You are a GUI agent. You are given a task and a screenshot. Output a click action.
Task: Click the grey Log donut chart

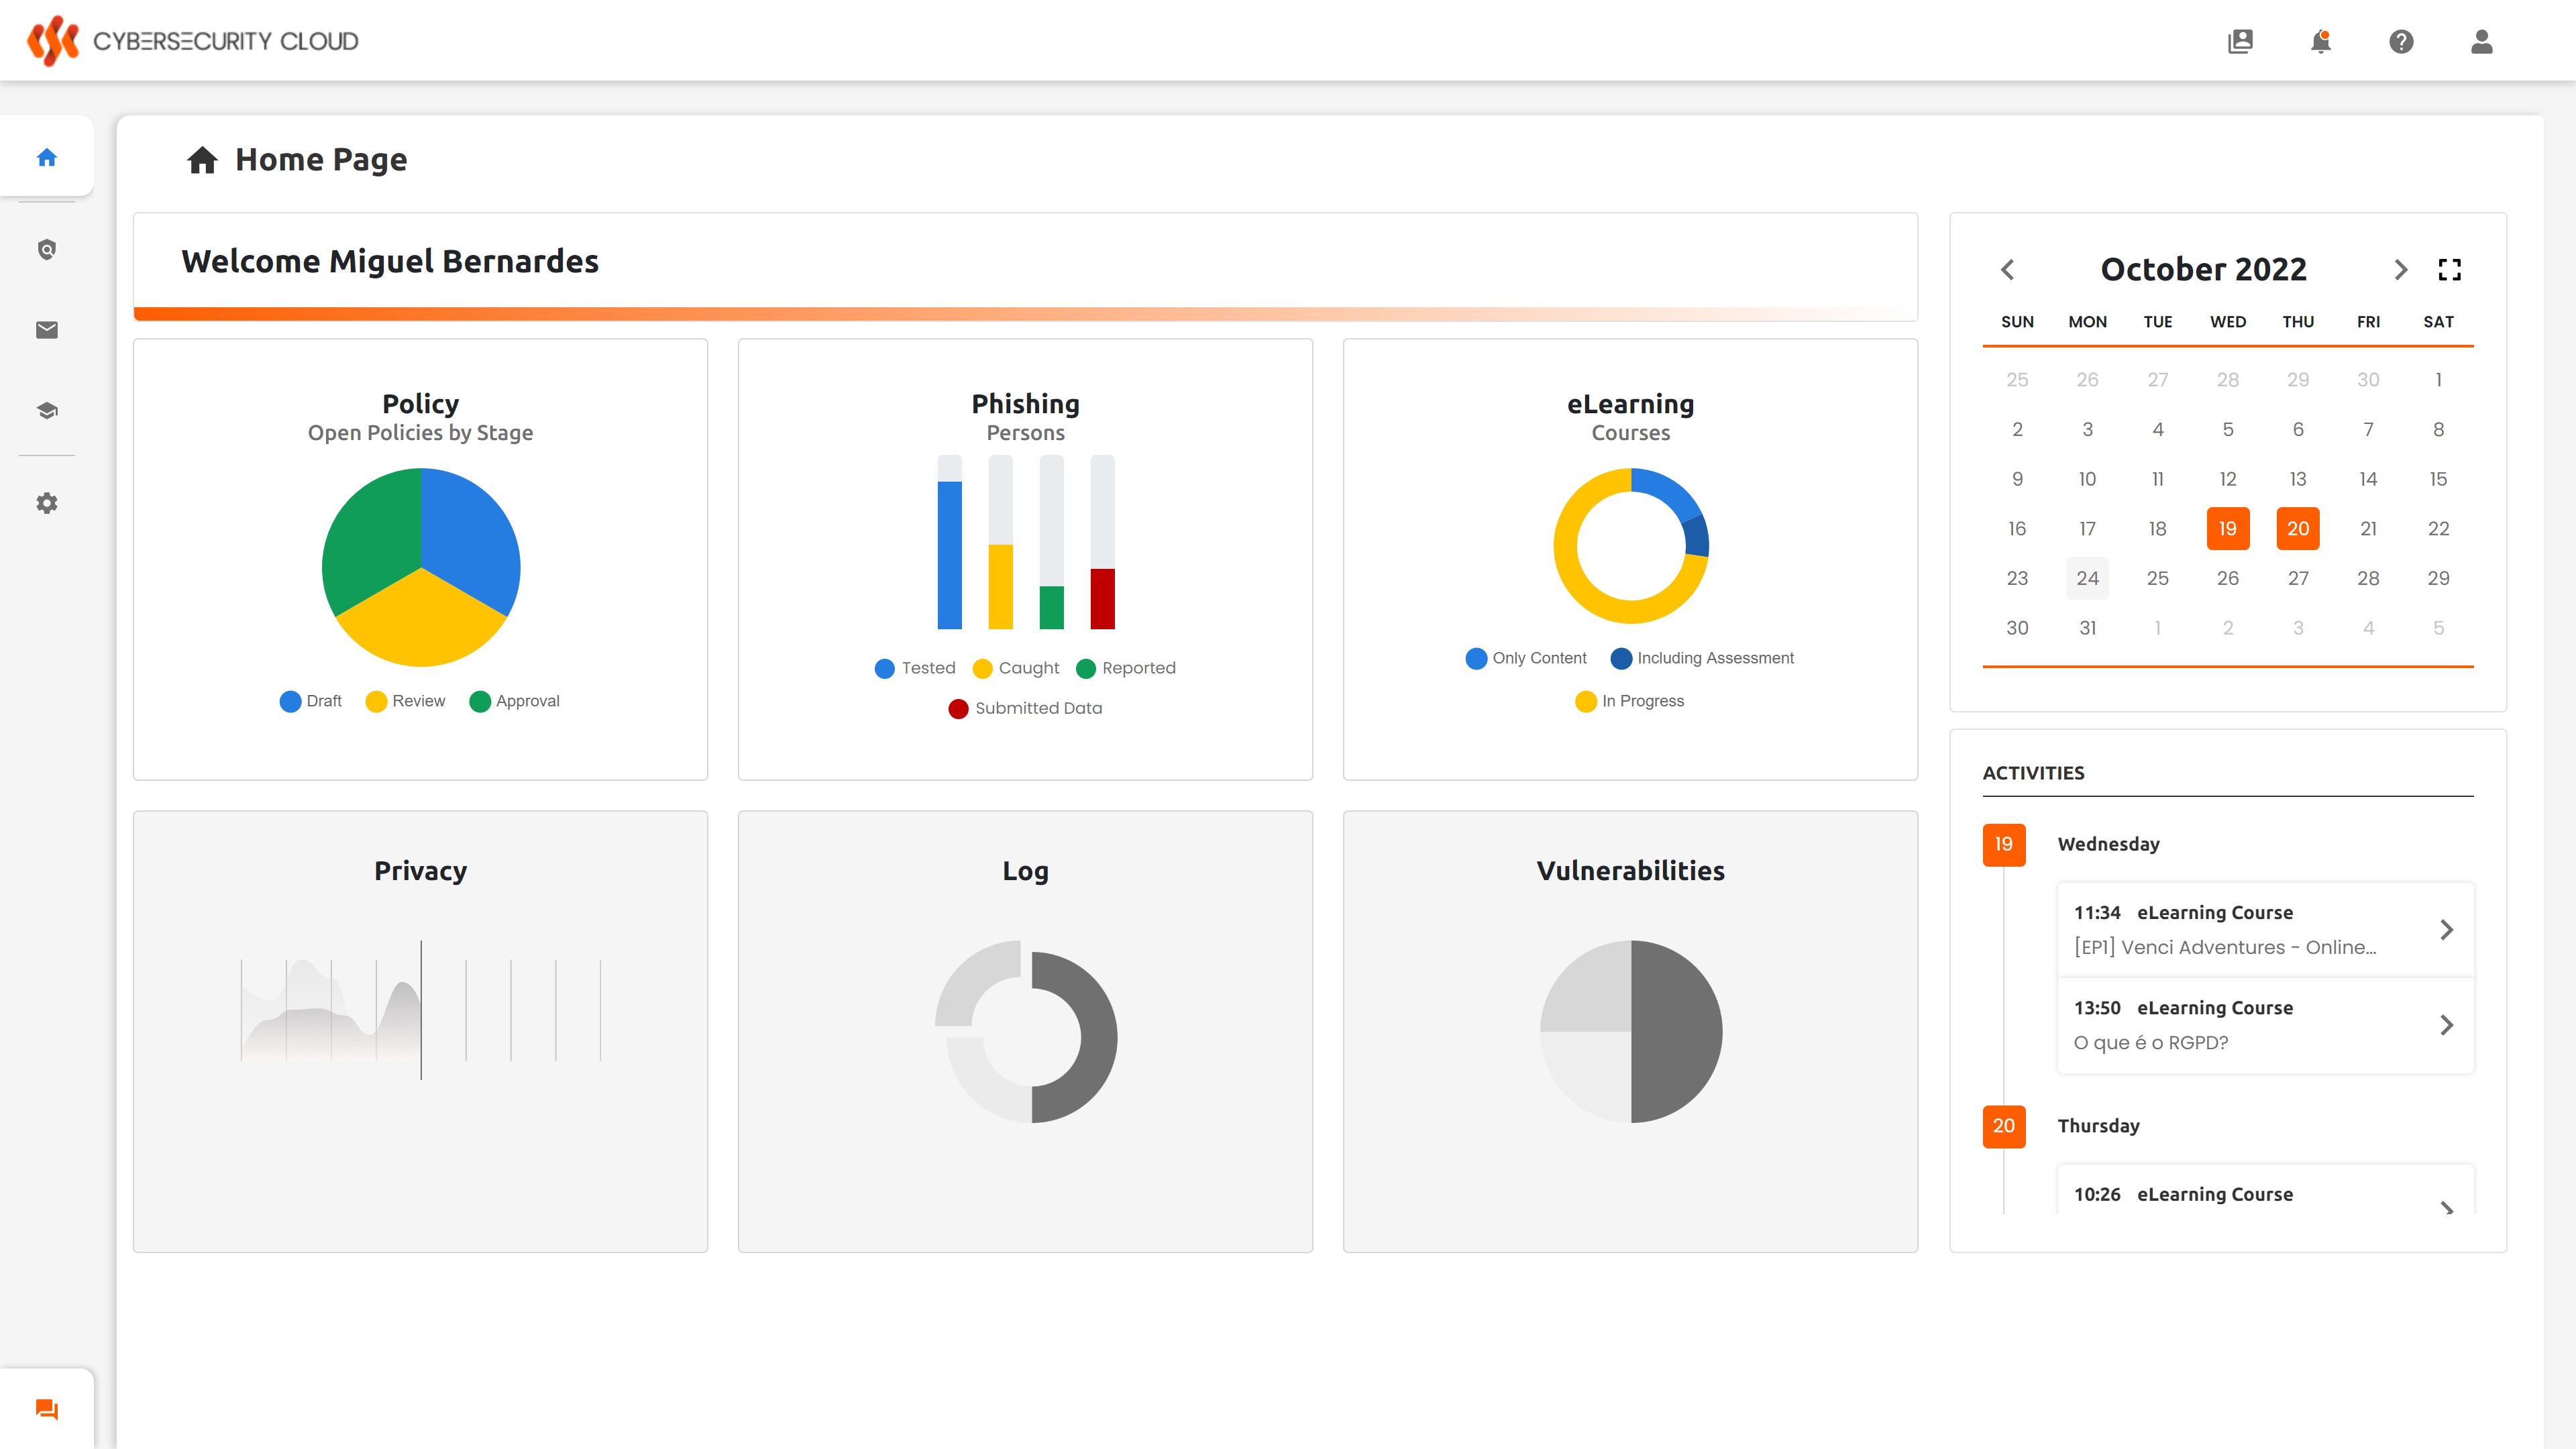coord(1025,1031)
